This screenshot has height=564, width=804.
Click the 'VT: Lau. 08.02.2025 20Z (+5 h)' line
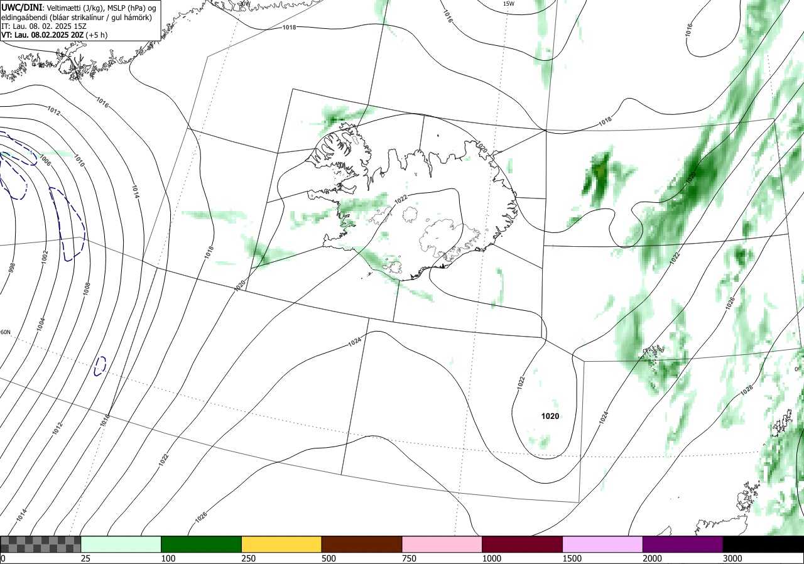pos(54,35)
